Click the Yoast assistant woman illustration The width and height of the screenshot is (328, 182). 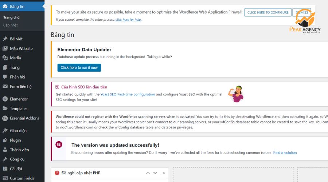point(236,94)
